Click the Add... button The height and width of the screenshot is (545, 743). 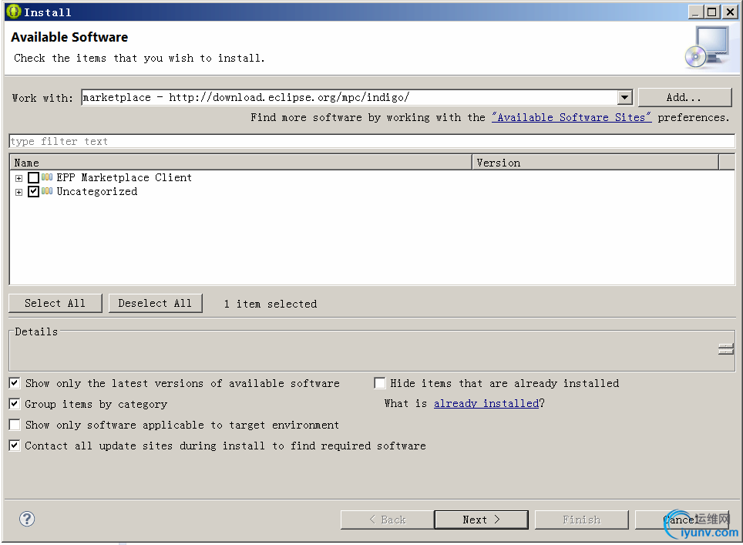[x=684, y=98]
